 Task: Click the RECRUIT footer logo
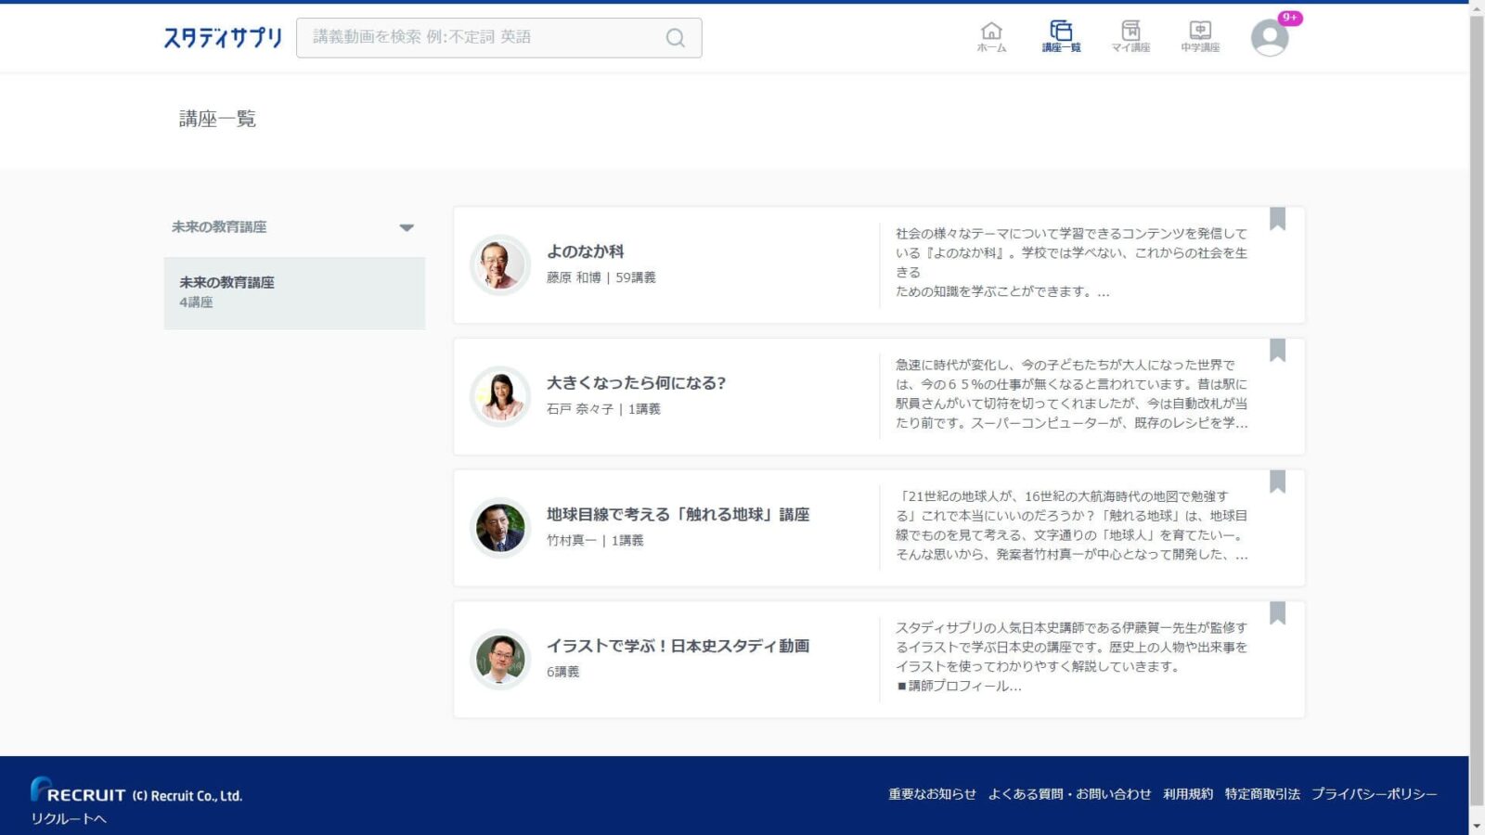pos(78,790)
